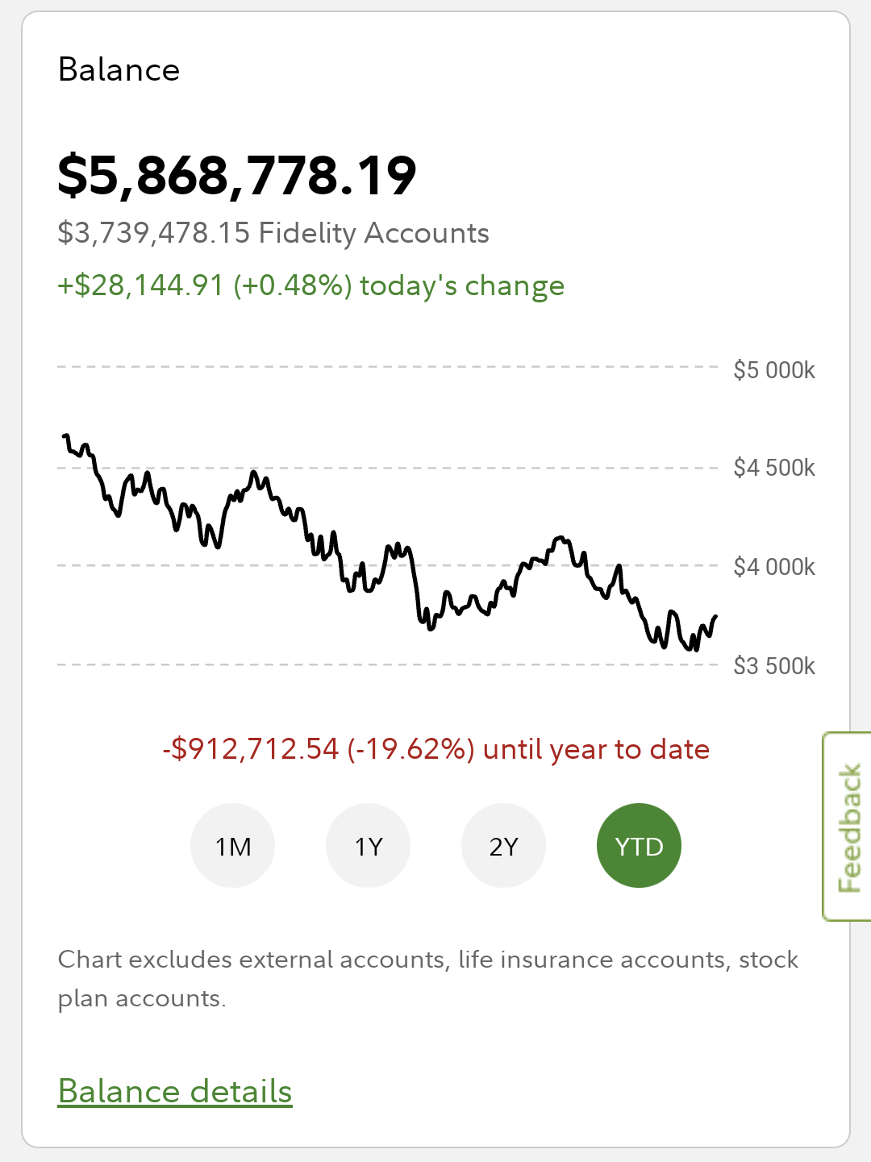871x1162 pixels.
Task: Click the leftmost start of chart line
Action: tap(65, 436)
